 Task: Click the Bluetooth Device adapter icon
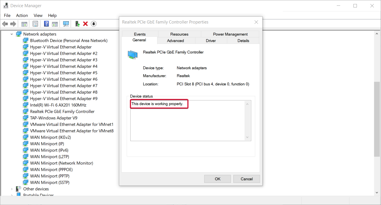pos(26,40)
